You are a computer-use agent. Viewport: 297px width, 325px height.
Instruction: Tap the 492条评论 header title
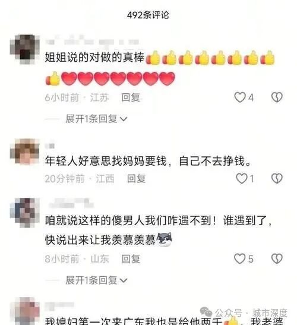(x=148, y=15)
